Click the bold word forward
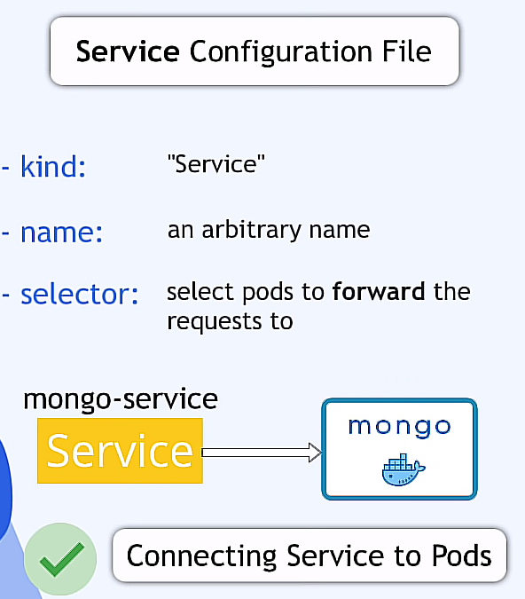Viewport: 525px width, 599px height. coord(379,291)
